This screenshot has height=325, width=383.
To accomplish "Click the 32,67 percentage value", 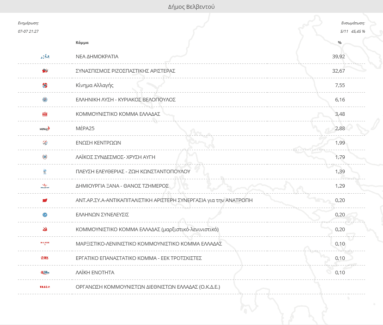I will (x=339, y=71).
